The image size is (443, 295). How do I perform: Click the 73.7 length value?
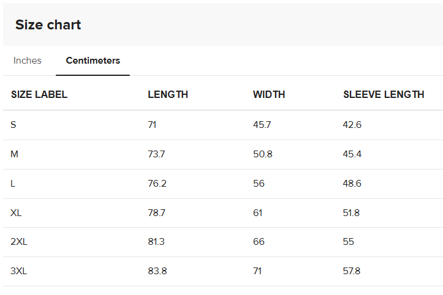(x=156, y=154)
